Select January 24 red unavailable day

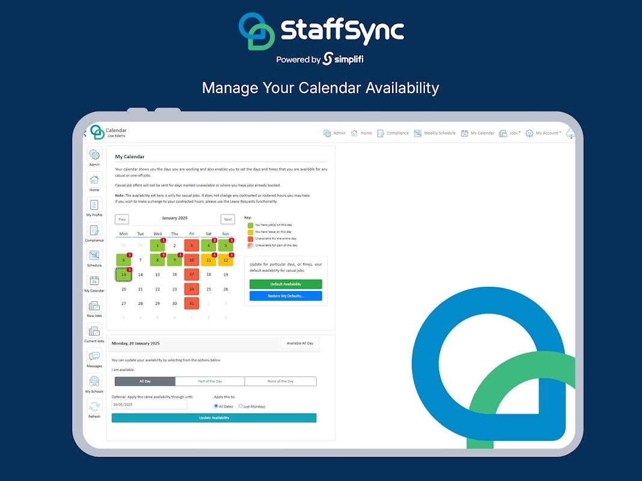[x=192, y=289]
